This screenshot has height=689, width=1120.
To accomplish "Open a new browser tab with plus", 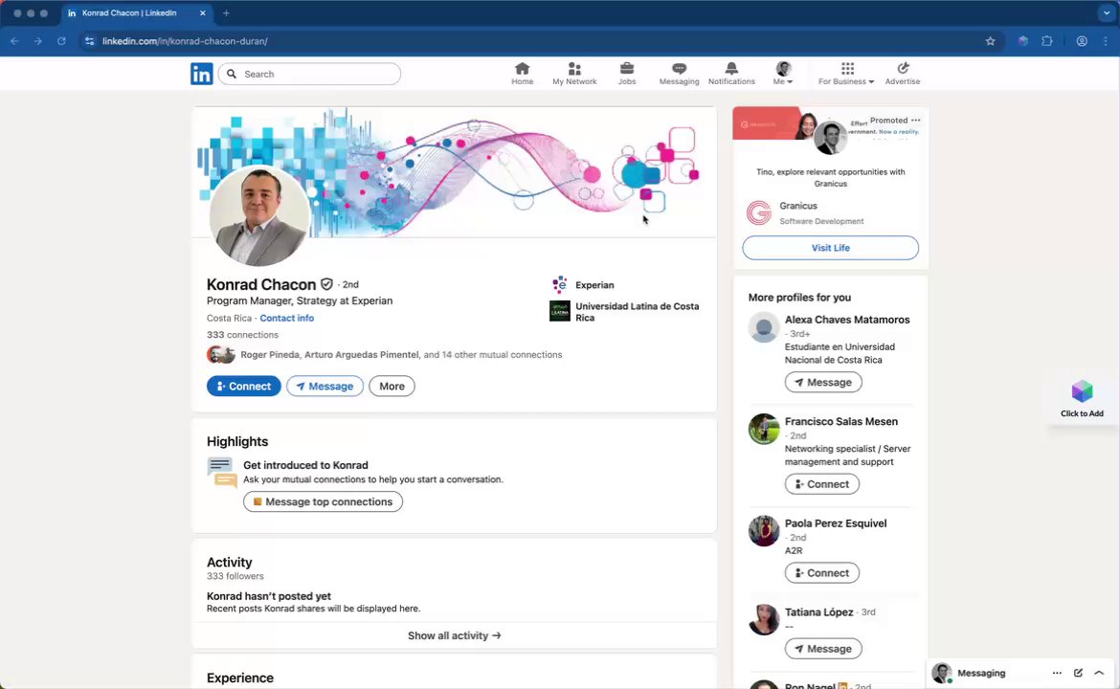I will pos(226,12).
